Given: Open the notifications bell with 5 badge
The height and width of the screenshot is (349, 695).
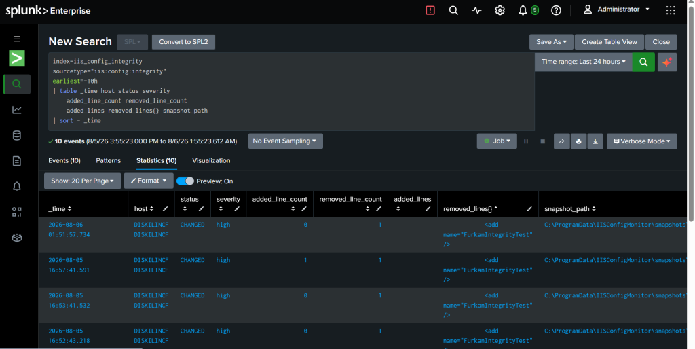Looking at the screenshot, I should tap(528, 10).
